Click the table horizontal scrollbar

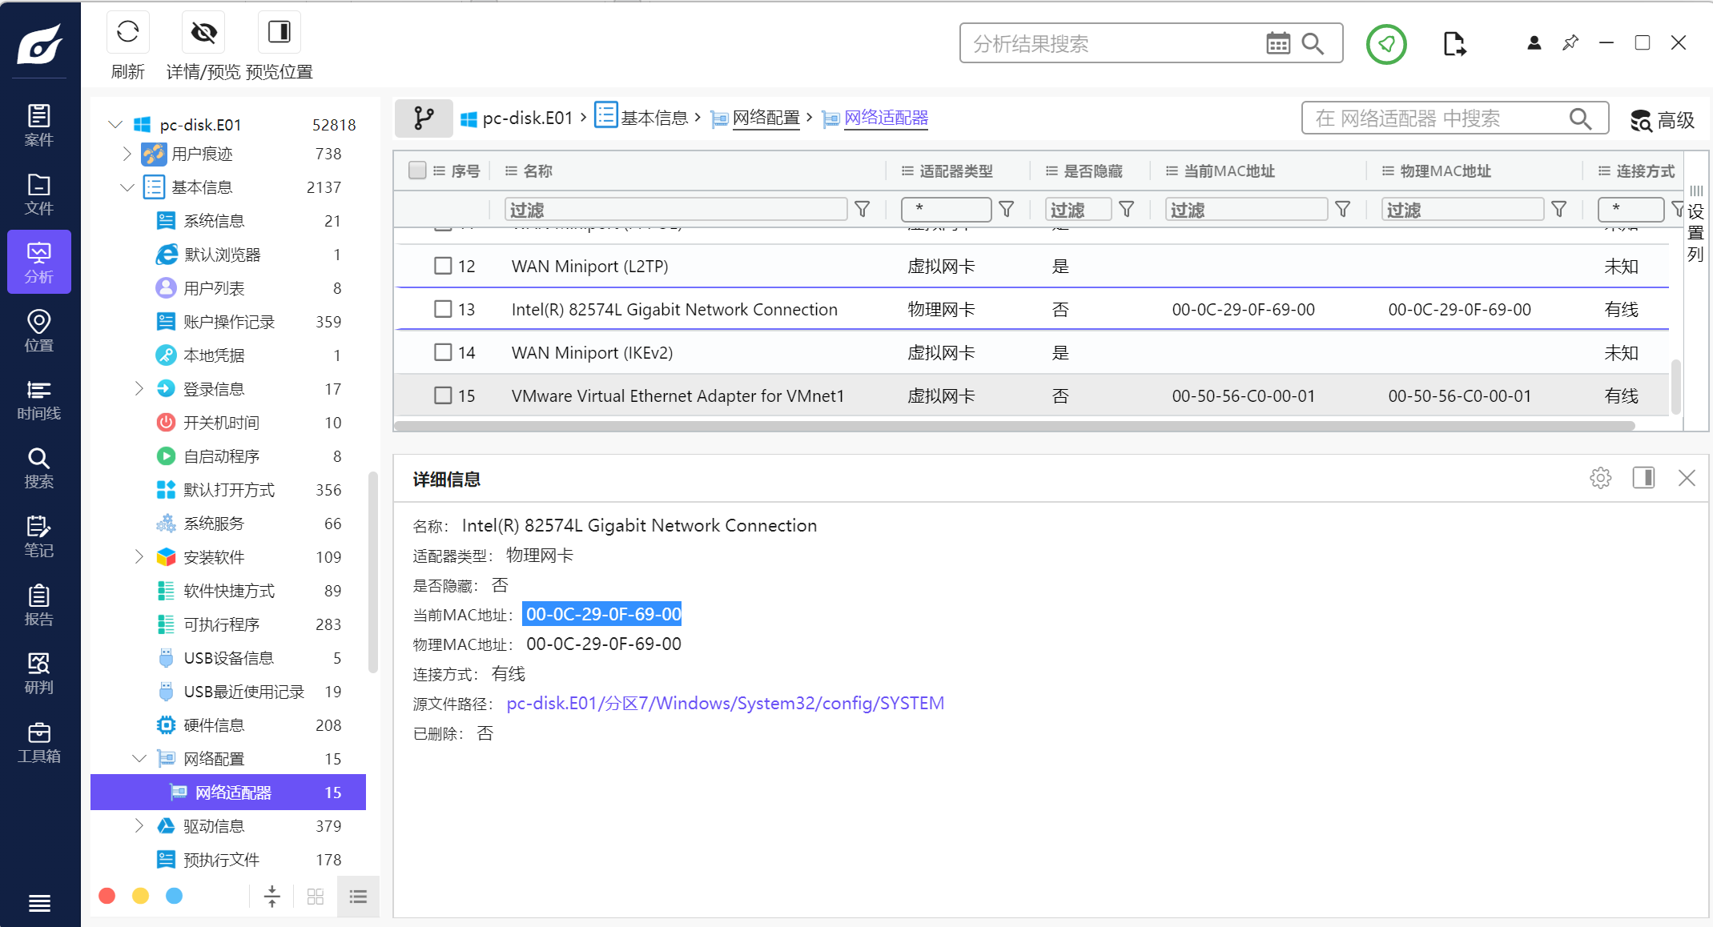tap(1014, 426)
